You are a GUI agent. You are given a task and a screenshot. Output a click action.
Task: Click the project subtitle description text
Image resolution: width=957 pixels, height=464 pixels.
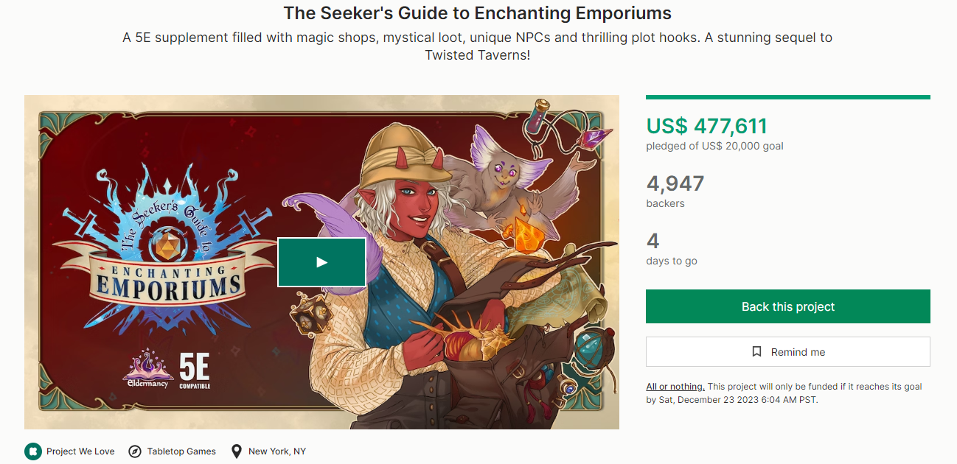[x=478, y=46]
